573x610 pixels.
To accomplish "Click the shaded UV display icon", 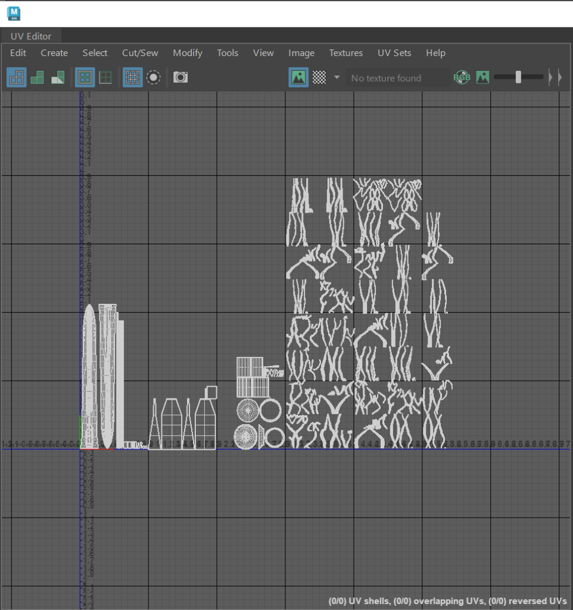I will click(x=37, y=77).
